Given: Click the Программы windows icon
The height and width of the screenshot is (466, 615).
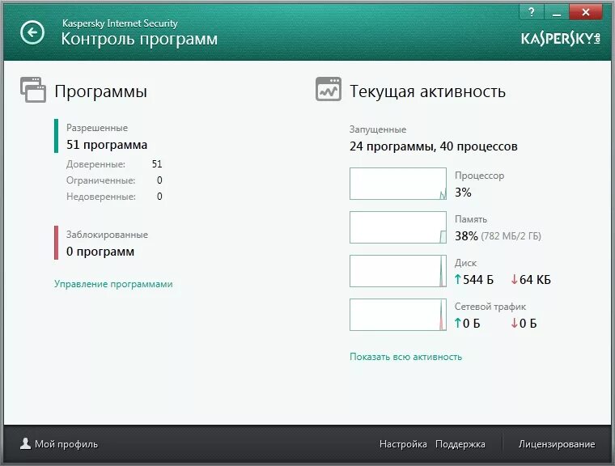Looking at the screenshot, I should (33, 90).
